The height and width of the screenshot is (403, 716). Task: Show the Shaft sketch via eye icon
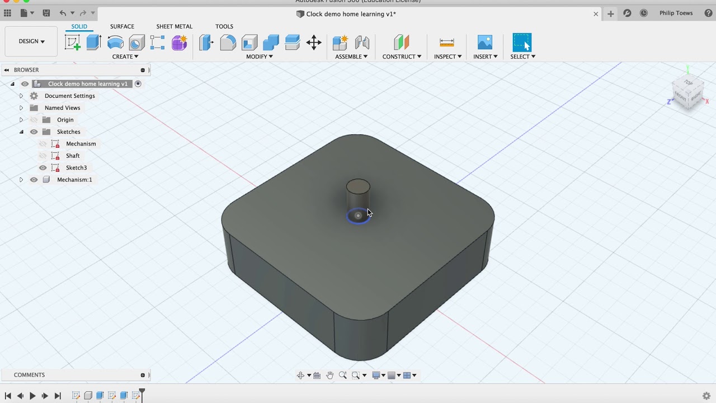pyautogui.click(x=43, y=156)
